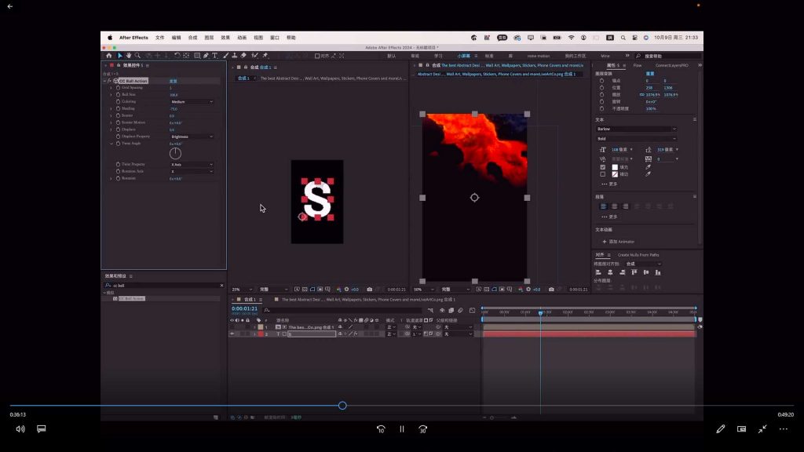This screenshot has width=804, height=452.
Task: Choose the Horizontal Type tool
Action: [215, 56]
